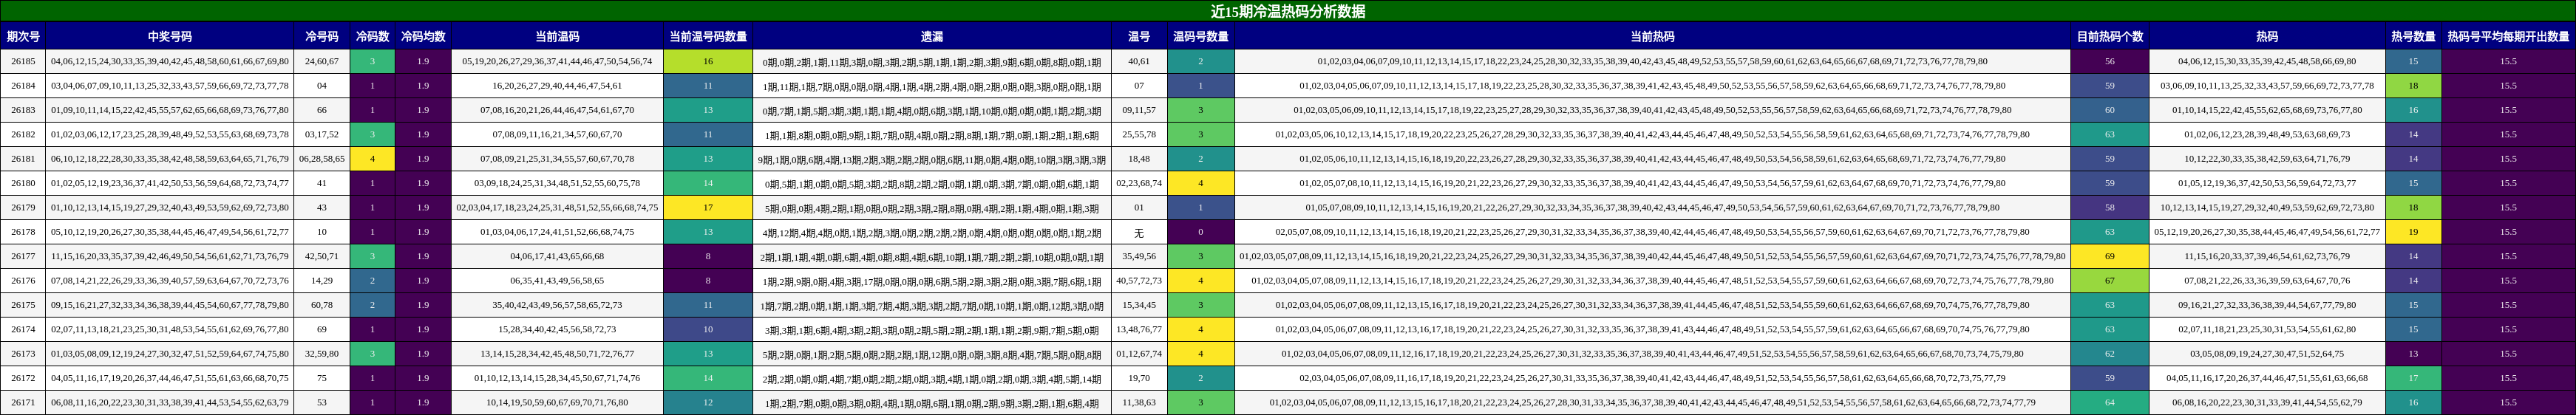Click issue number 26176
The image size is (2576, 415).
click(x=23, y=281)
